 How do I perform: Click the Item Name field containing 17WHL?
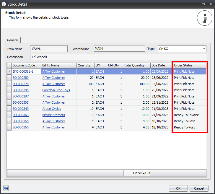[x=49, y=49]
